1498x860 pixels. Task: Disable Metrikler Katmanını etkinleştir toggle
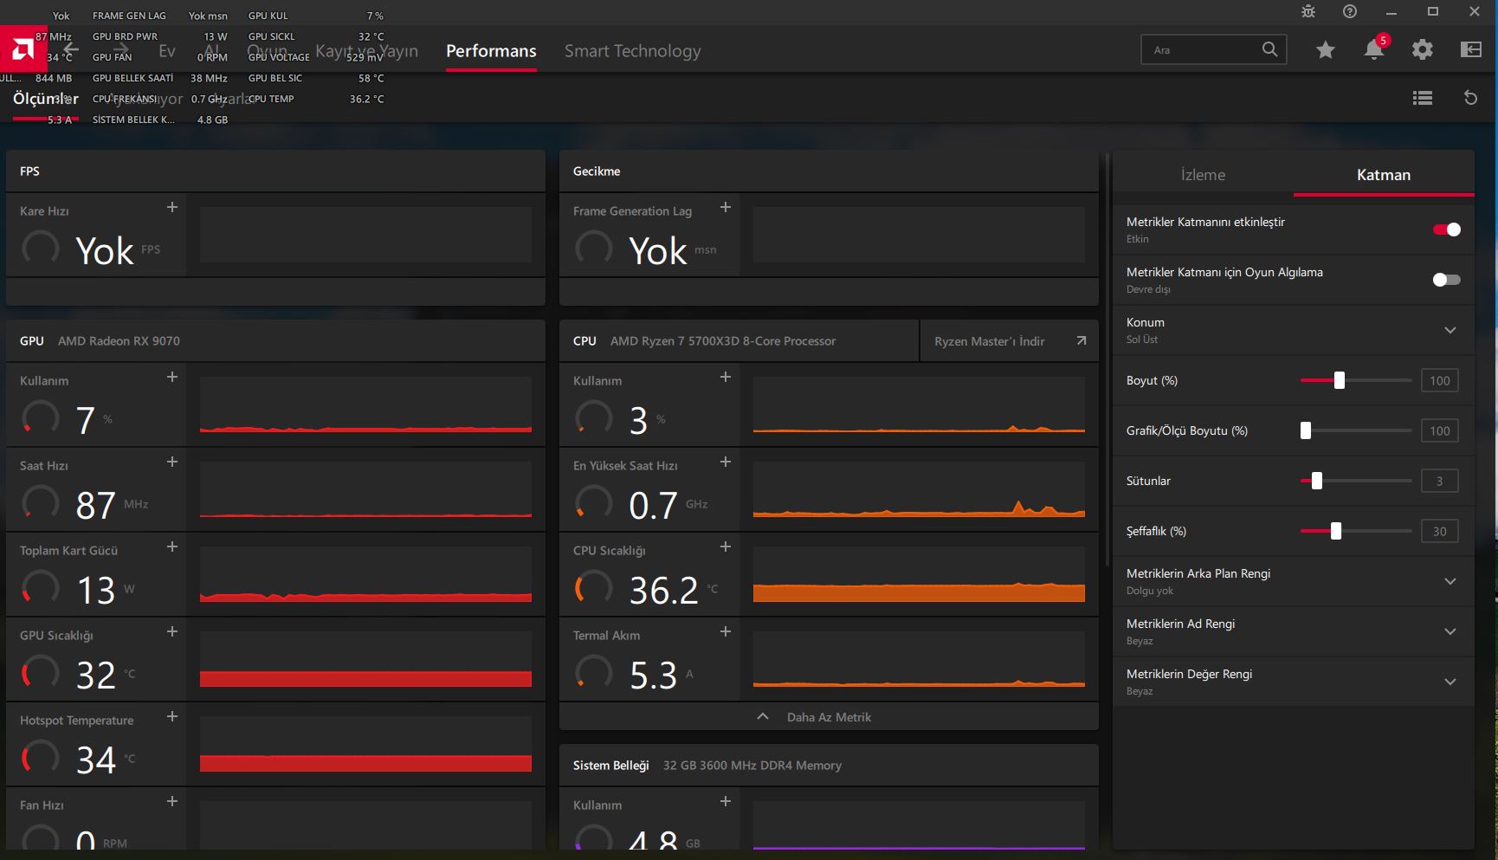[x=1446, y=230]
